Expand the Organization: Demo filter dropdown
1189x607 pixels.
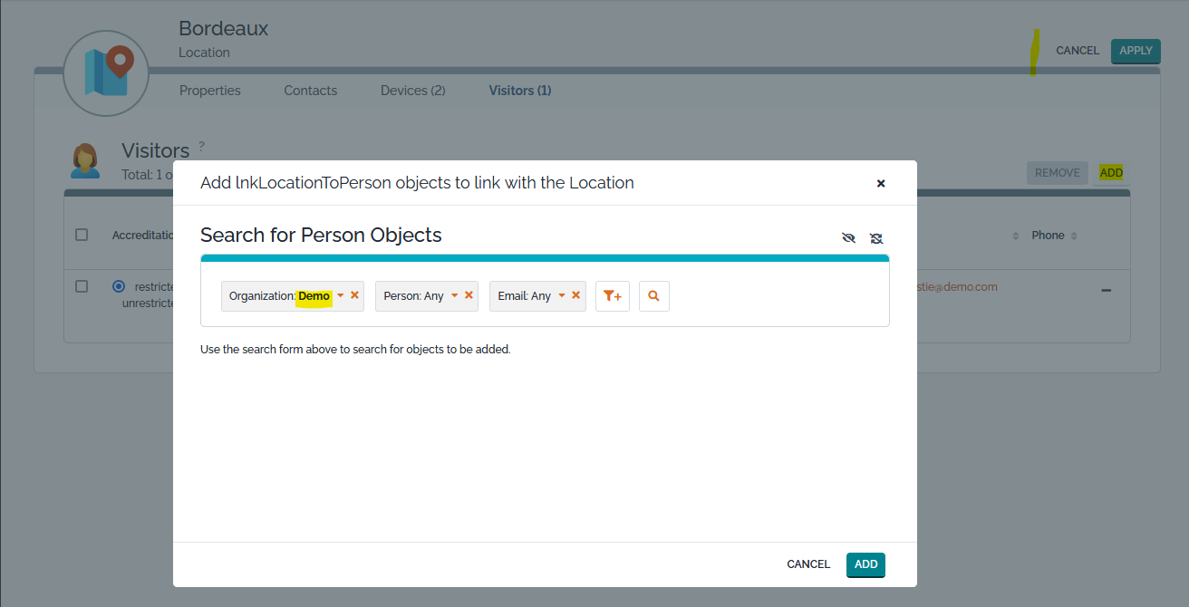coord(341,295)
